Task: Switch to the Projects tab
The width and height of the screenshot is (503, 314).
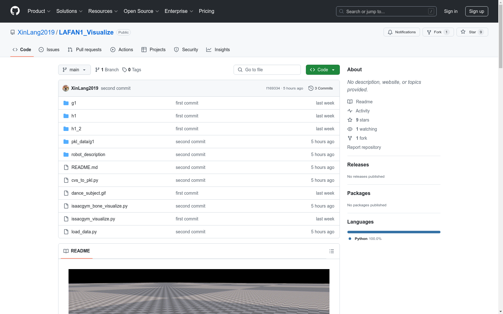Action: click(153, 50)
